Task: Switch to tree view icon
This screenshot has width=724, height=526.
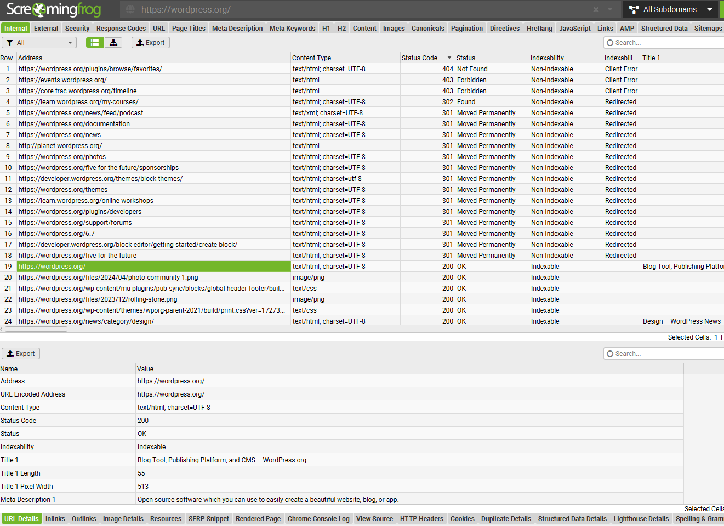Action: pos(113,43)
